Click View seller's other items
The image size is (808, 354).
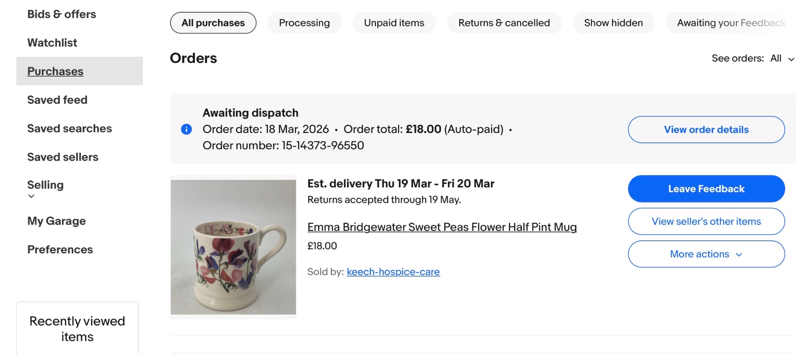click(x=706, y=221)
